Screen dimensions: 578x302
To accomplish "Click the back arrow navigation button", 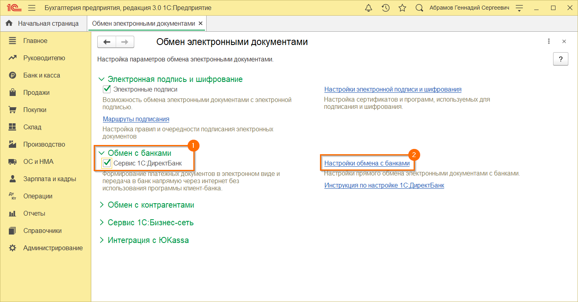I will [x=107, y=42].
